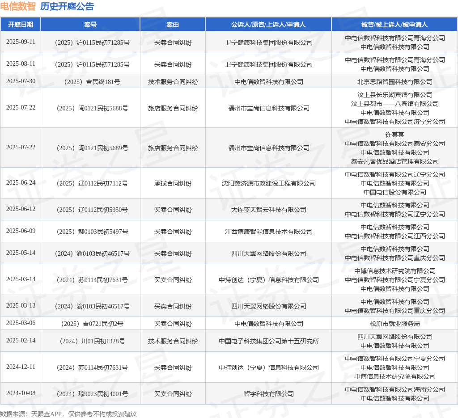The height and width of the screenshot is (418, 458).
Task: Select date cell 2025-06-24
Action: tap(21, 182)
